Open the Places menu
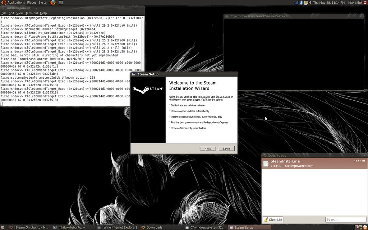 coord(32,3)
